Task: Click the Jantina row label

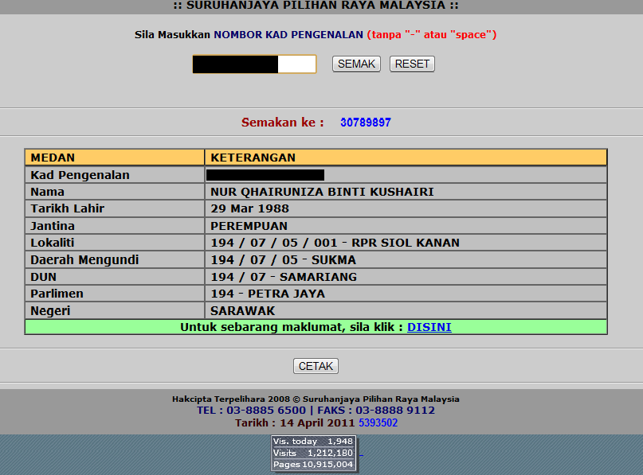Action: pyautogui.click(x=53, y=226)
